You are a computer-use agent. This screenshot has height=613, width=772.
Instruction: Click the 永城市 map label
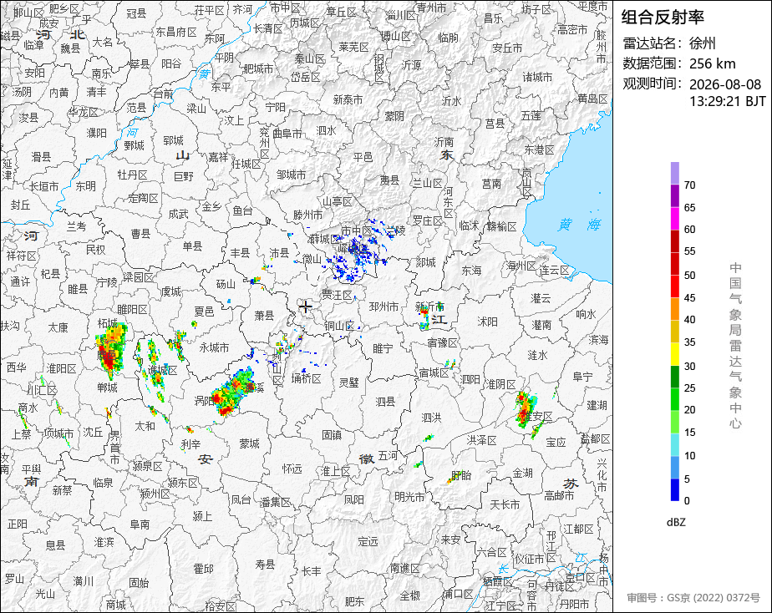point(214,347)
